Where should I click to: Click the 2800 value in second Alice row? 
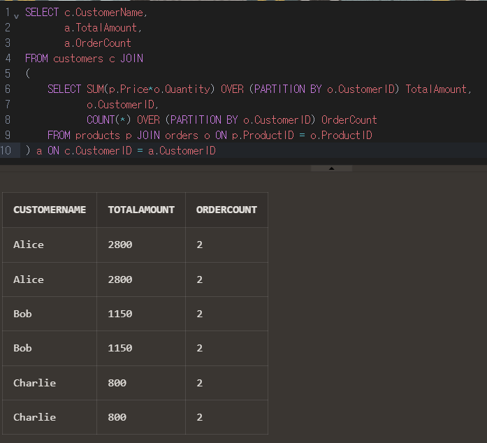point(120,279)
